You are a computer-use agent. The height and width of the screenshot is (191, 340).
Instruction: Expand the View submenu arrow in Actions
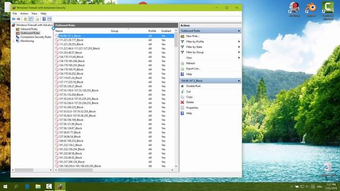(239, 58)
